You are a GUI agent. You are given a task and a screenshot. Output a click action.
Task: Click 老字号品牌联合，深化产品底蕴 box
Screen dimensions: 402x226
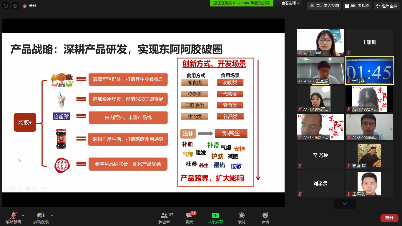pos(128,164)
